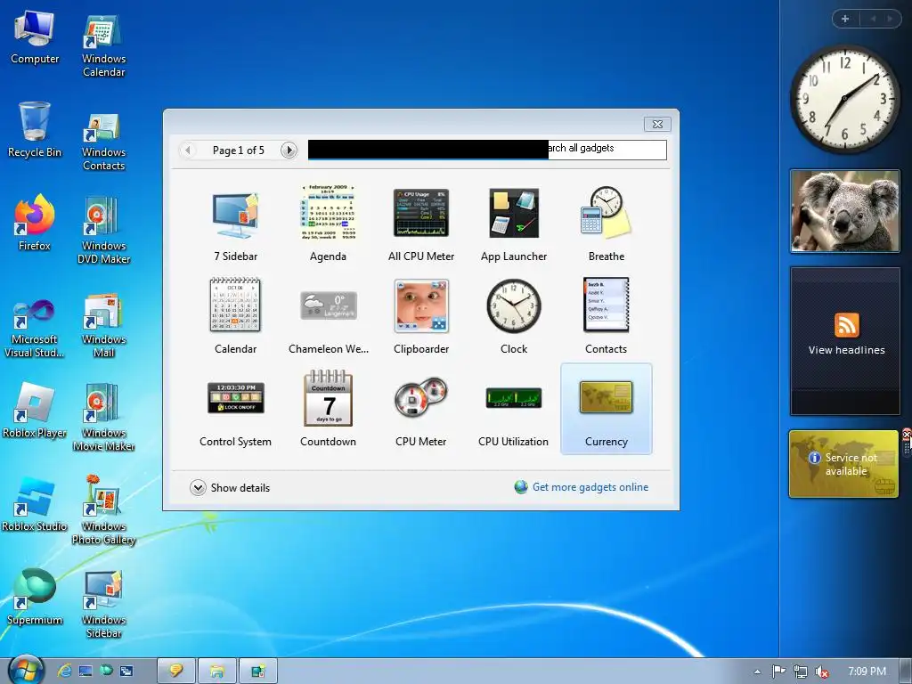This screenshot has height=684, width=912.
Task: Select Windows Photo Gallery shortcut
Action: pos(103,510)
